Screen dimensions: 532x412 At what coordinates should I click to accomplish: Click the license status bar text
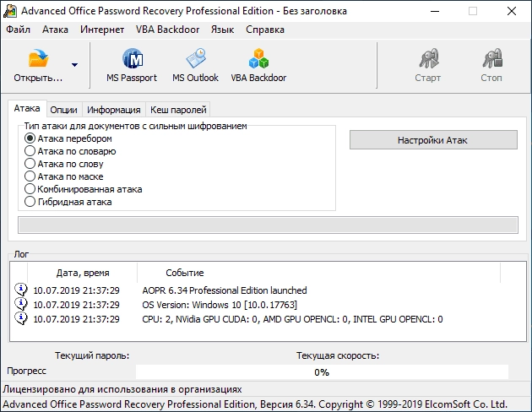tap(122, 389)
